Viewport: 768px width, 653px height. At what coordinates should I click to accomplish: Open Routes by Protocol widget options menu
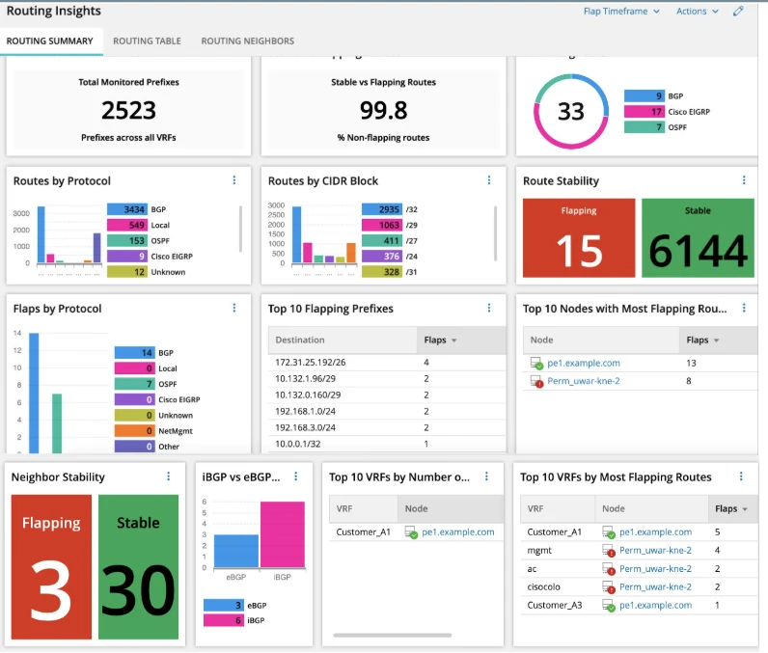[234, 180]
